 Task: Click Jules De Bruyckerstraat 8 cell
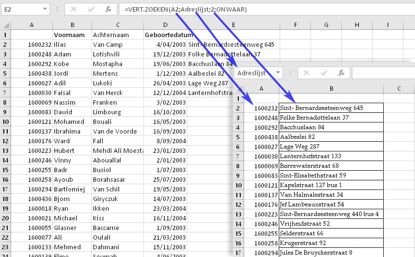[331, 253]
